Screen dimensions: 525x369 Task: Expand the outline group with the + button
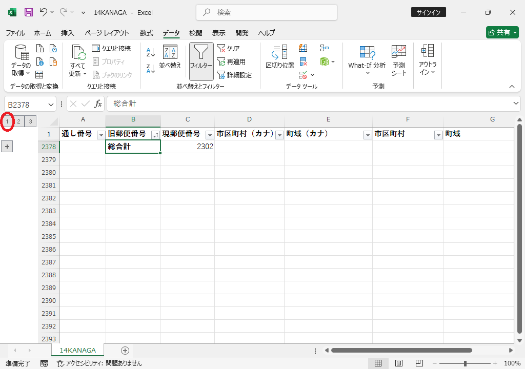(x=7, y=147)
